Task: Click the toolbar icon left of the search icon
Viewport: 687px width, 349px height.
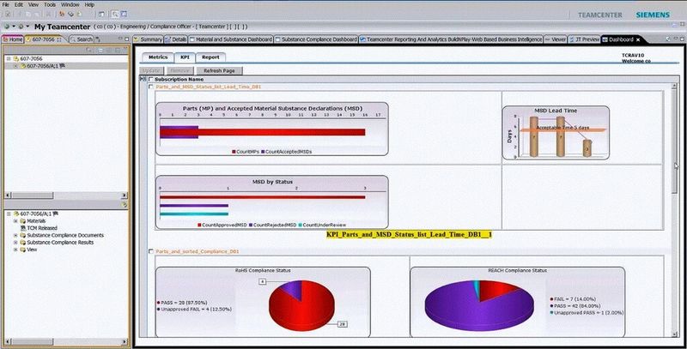Action: (x=101, y=15)
